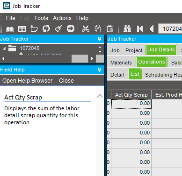Click the Act Qty Scrap help heading
Viewport: 182px width, 176px height.
(x=23, y=98)
